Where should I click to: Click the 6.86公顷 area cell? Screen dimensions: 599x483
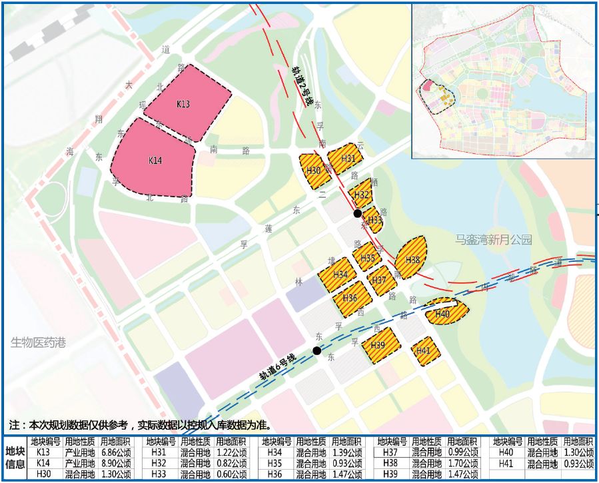[x=115, y=452]
